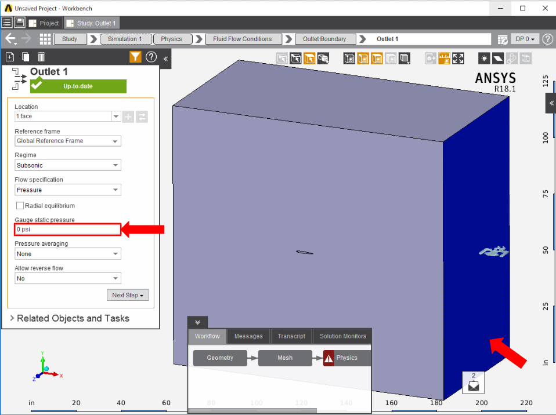The height and width of the screenshot is (415, 556).
Task: Toggle the first dark display cube icon
Action: (x=349, y=59)
